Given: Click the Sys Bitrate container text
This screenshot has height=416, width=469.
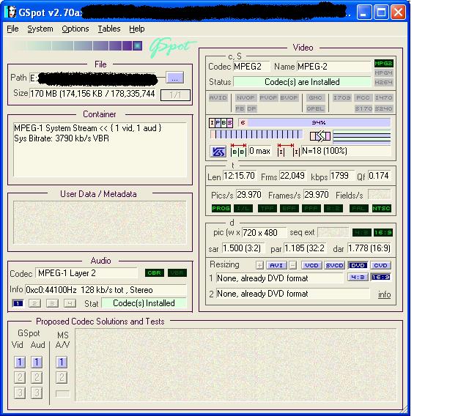Looking at the screenshot, I should [62, 138].
